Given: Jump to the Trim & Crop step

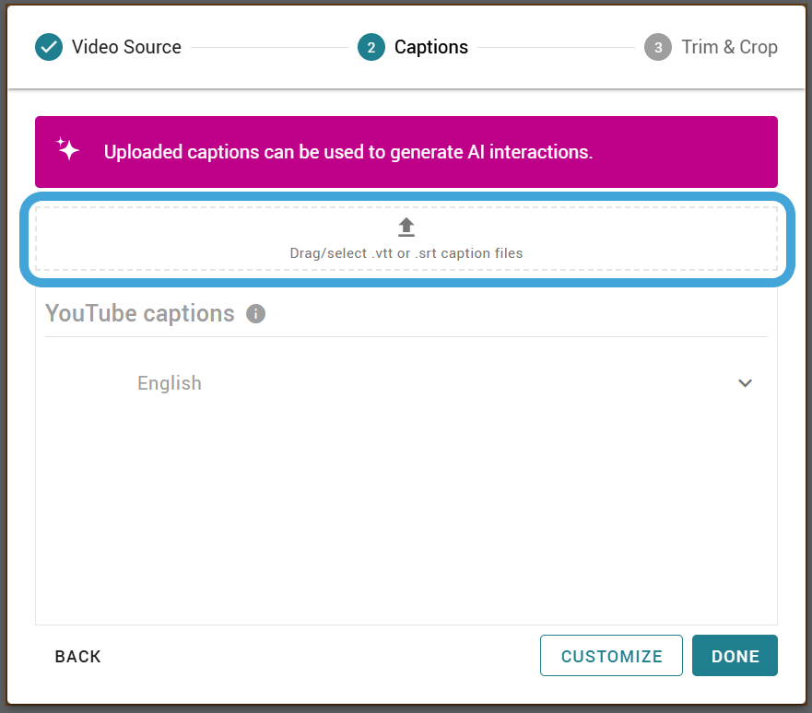Looking at the screenshot, I should tap(729, 47).
